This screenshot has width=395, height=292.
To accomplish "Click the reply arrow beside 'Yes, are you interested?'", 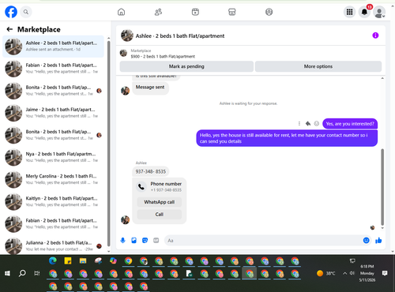I will pos(308,123).
